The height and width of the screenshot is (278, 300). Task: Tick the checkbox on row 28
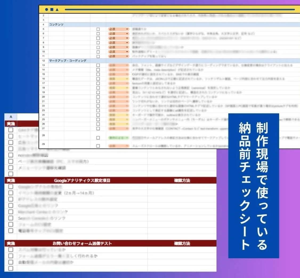point(98,137)
